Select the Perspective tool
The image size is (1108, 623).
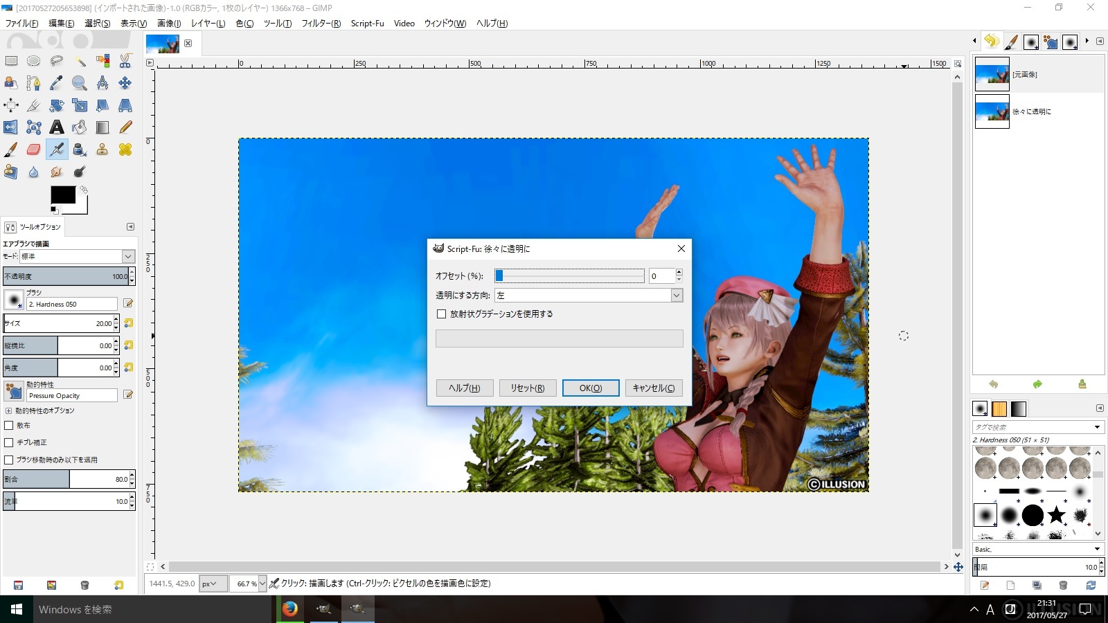[125, 105]
